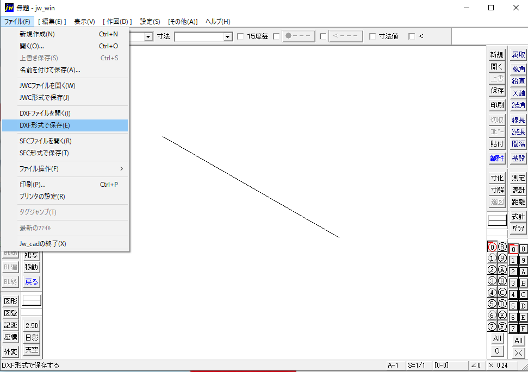The width and height of the screenshot is (528, 372).
Task: Select the 表計 table calculation tool
Action: (x=518, y=190)
